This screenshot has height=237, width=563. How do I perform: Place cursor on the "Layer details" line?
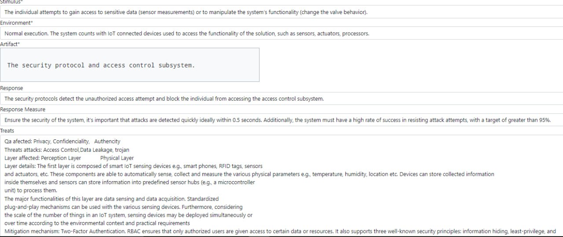pos(133,166)
